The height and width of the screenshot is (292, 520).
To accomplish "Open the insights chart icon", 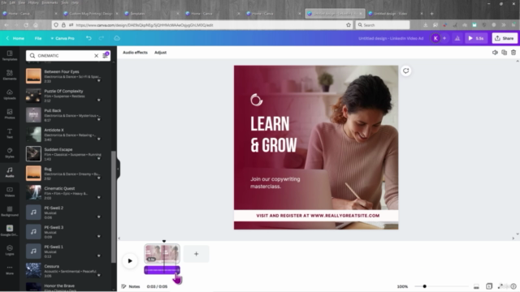I will (x=457, y=38).
